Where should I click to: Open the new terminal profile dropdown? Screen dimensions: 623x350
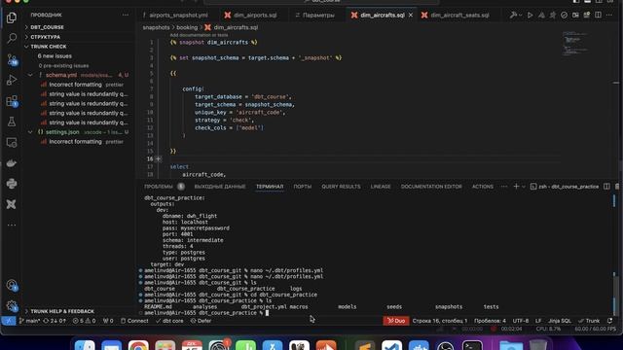tap(524, 187)
